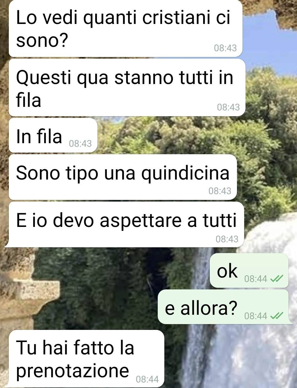Tap the 08:44 timestamp on 'prenotazione' bubble

click(x=147, y=379)
